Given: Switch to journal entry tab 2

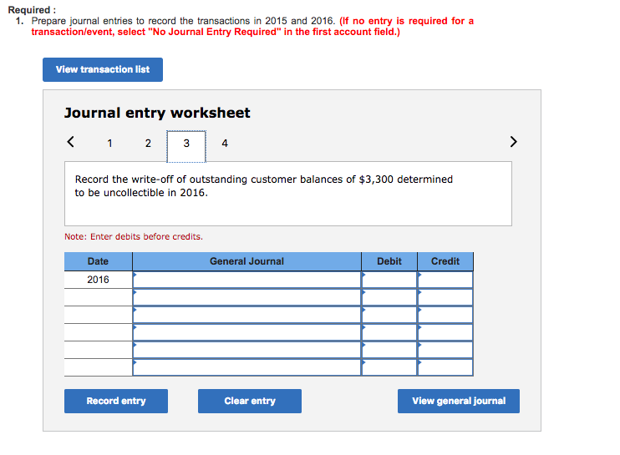Looking at the screenshot, I should coord(148,144).
